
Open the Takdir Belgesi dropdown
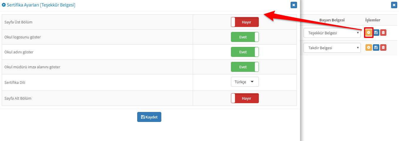tap(332, 48)
